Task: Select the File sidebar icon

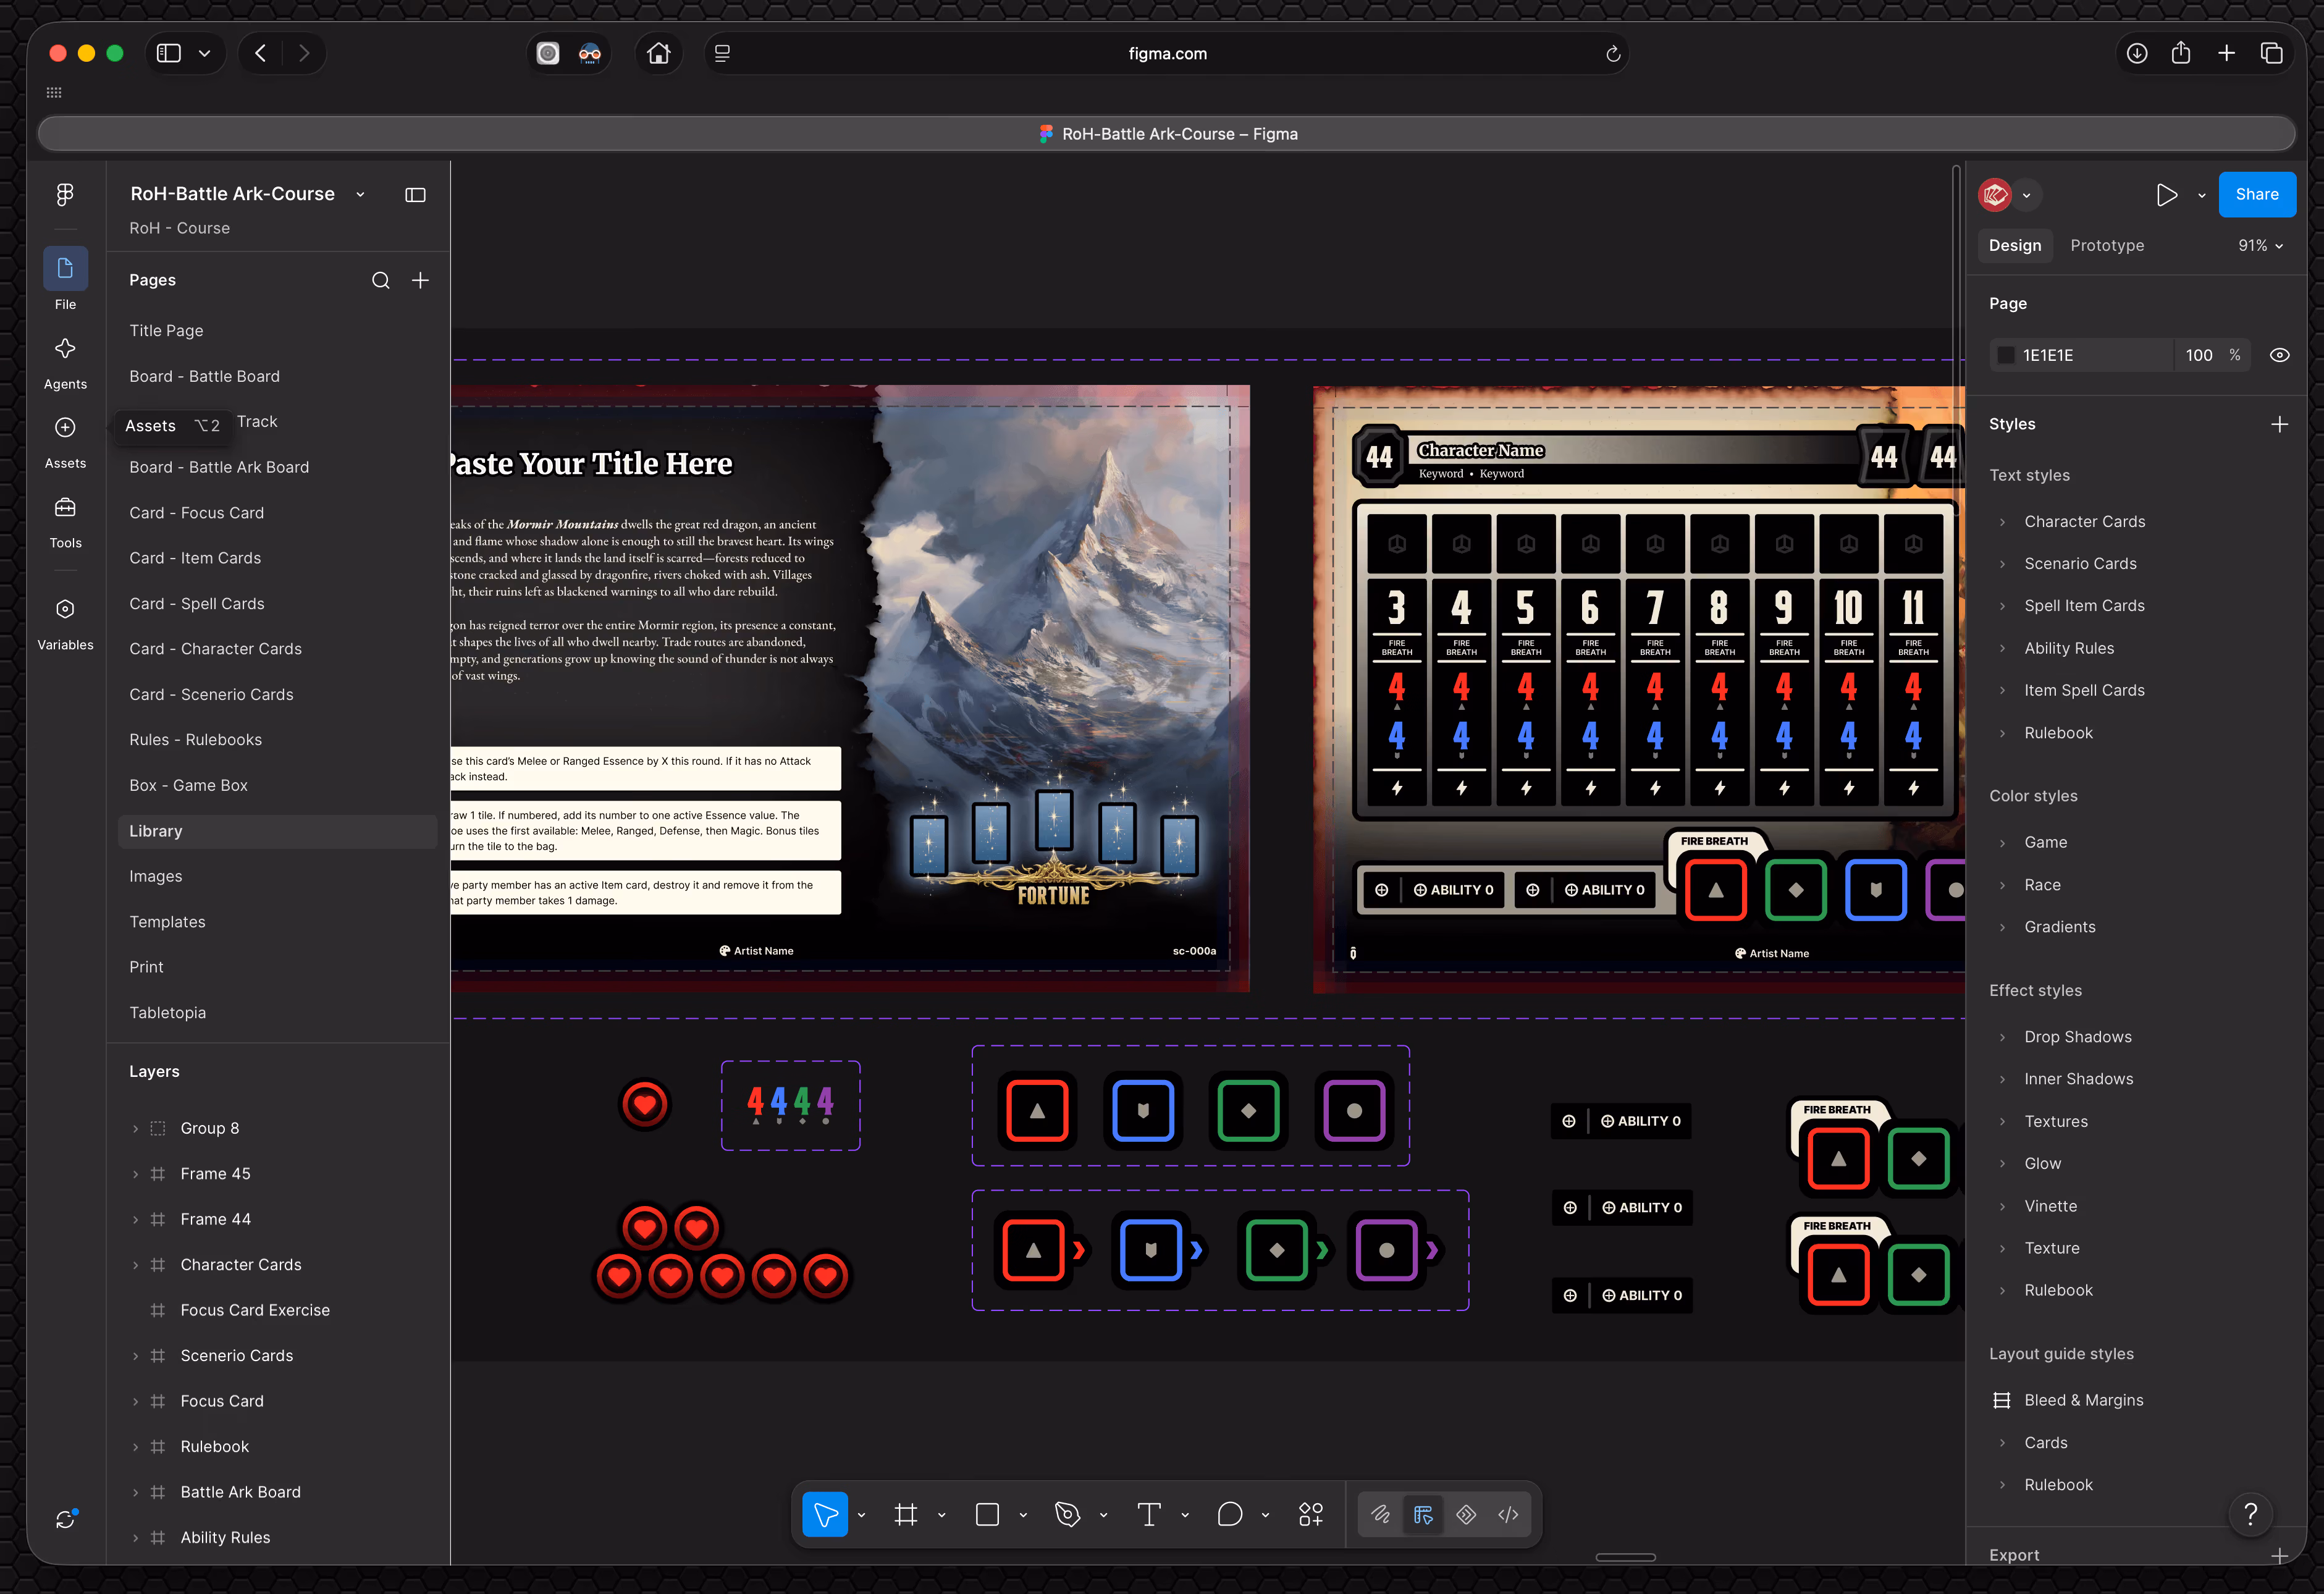Action: click(65, 268)
